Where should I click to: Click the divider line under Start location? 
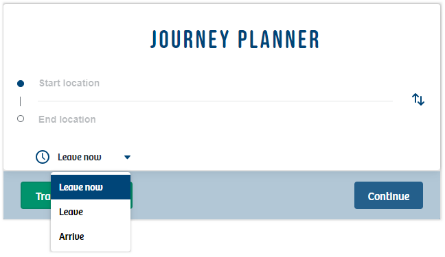pos(215,101)
